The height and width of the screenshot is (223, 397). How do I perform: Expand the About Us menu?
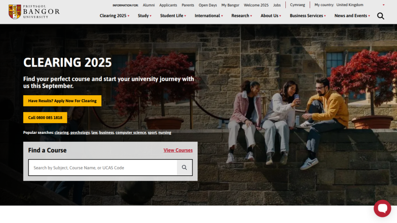tap(270, 16)
